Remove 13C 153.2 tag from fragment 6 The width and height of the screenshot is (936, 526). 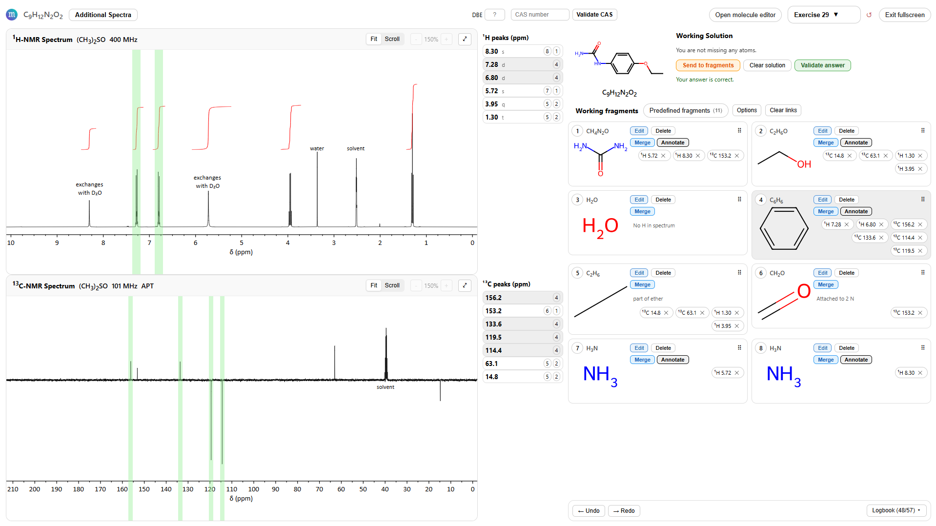point(920,313)
